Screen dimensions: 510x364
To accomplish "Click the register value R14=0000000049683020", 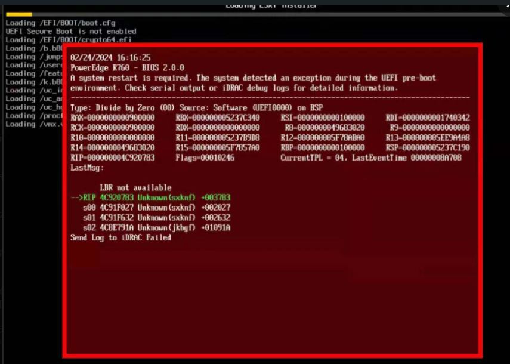I will (x=113, y=148).
